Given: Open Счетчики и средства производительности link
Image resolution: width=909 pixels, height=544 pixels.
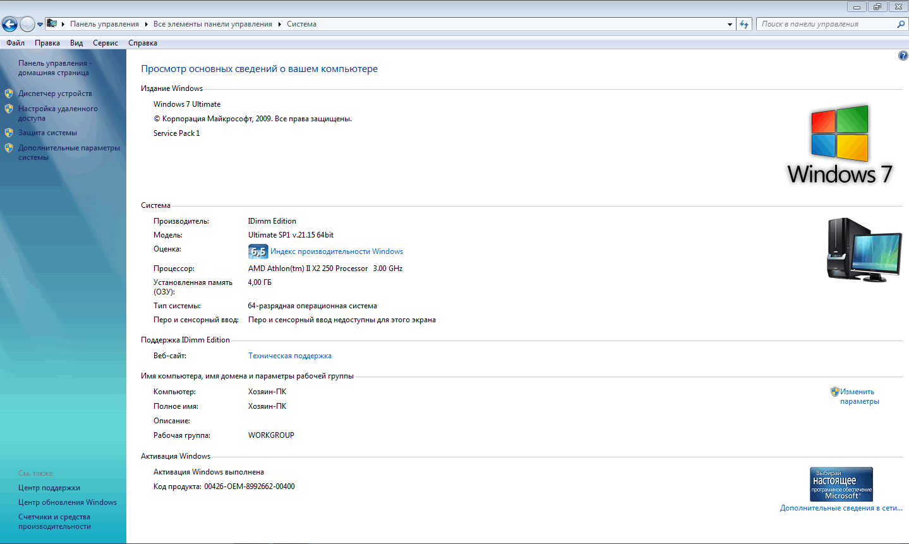Looking at the screenshot, I should click(x=54, y=521).
